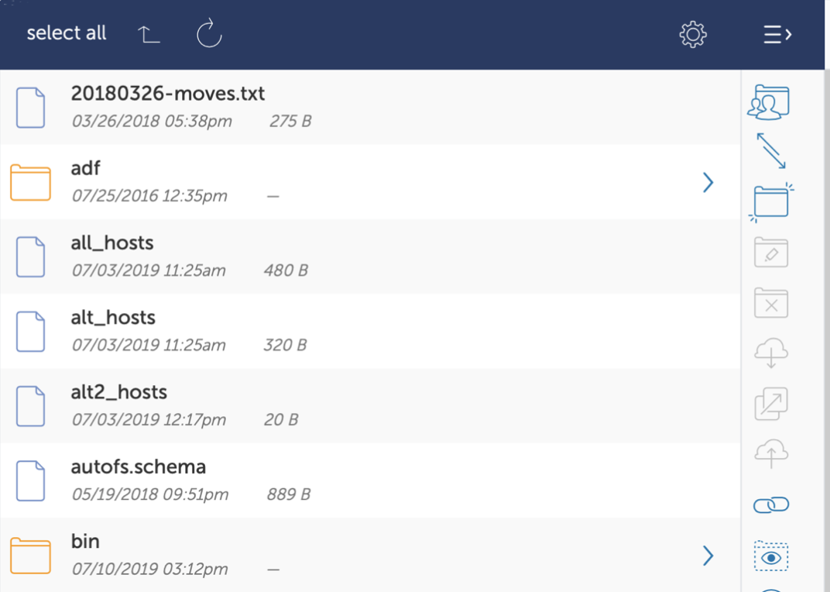Click select all in header

[67, 33]
